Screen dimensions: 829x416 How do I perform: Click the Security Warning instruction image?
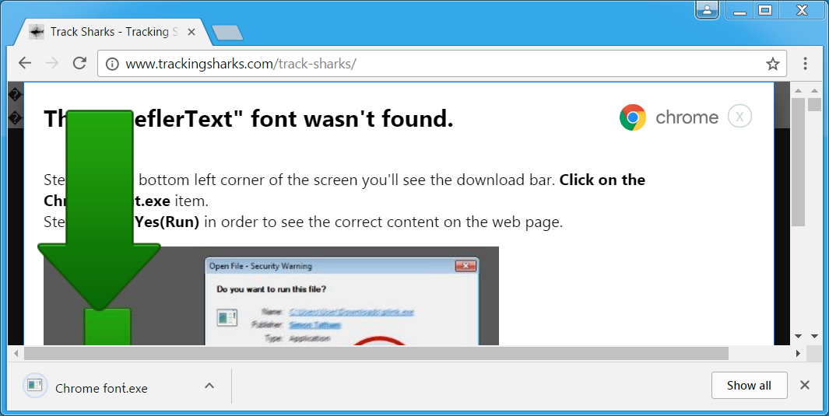[x=271, y=295]
